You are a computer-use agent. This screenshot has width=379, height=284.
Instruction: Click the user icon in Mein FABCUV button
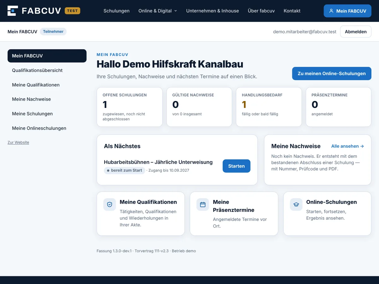331,11
